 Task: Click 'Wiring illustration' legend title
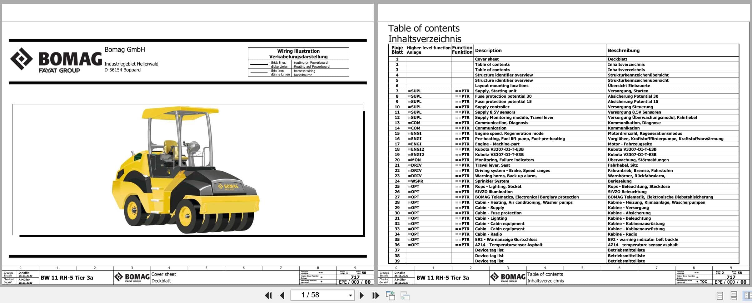coord(298,51)
